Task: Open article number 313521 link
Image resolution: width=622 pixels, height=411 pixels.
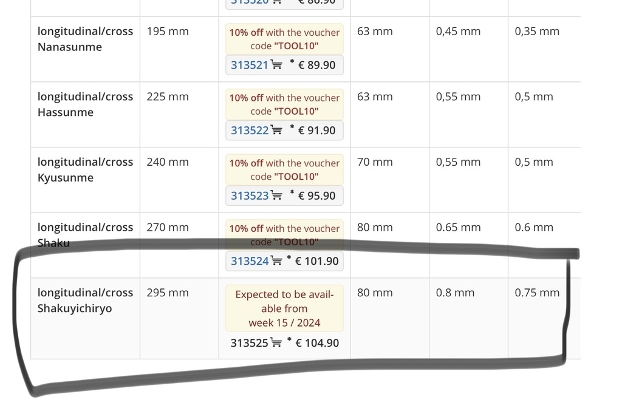Action: pos(250,65)
